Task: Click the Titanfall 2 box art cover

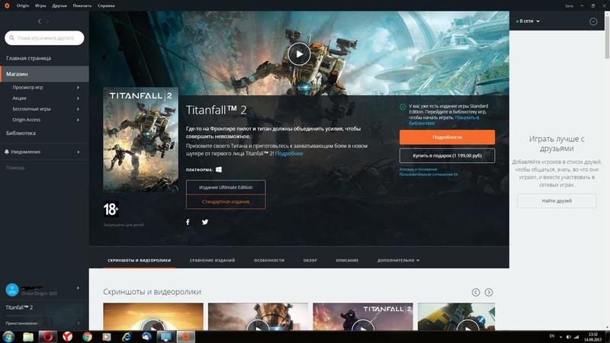Action: click(141, 139)
